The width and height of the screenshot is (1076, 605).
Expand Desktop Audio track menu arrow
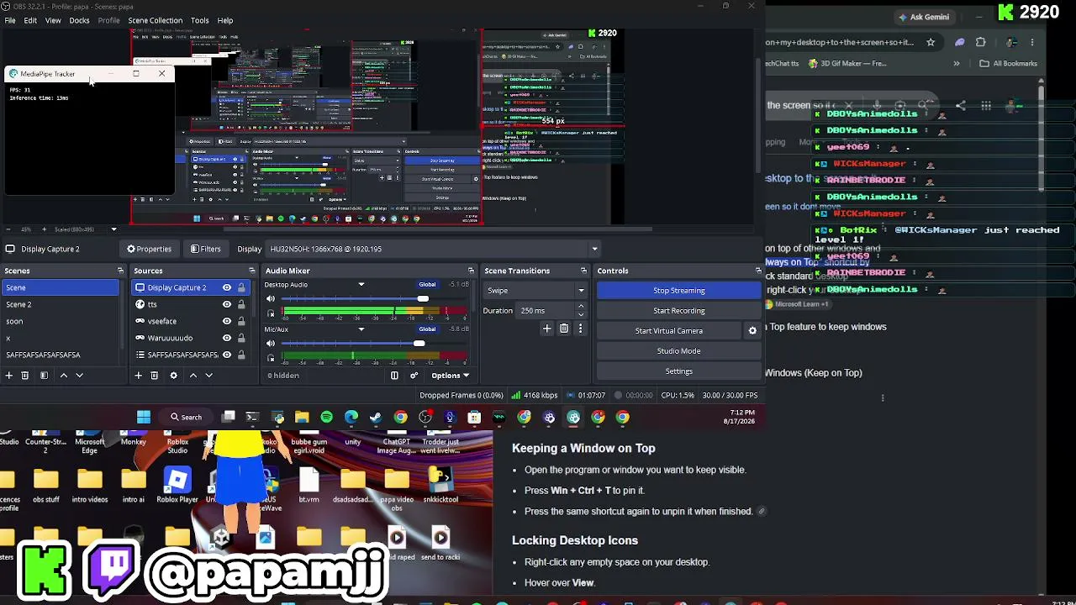pos(361,284)
